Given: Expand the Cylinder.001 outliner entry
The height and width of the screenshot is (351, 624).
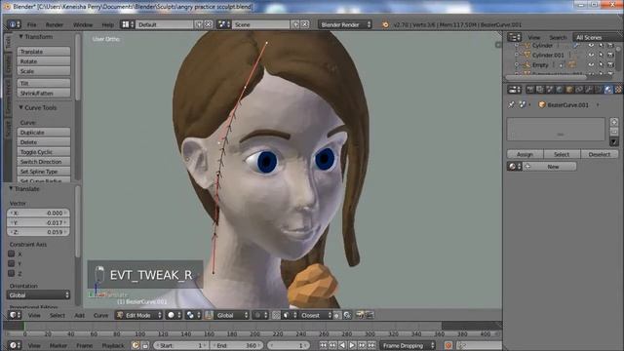Looking at the screenshot, I should pyautogui.click(x=516, y=55).
